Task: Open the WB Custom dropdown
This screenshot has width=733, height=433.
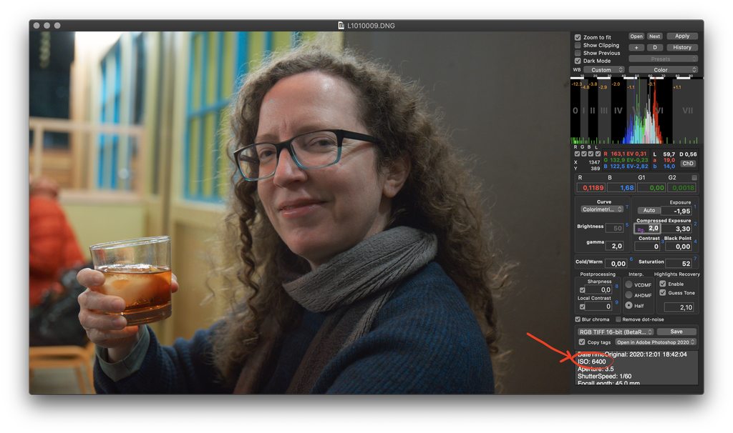Action: (603, 70)
